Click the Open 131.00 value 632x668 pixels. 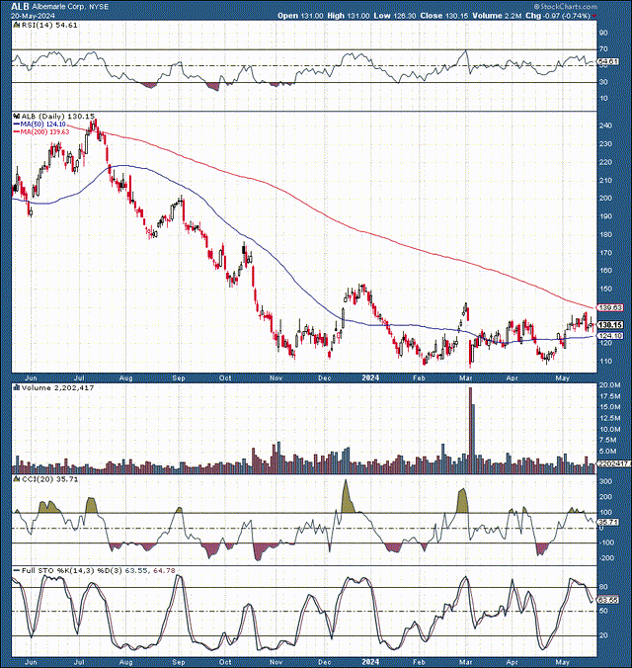[300, 16]
